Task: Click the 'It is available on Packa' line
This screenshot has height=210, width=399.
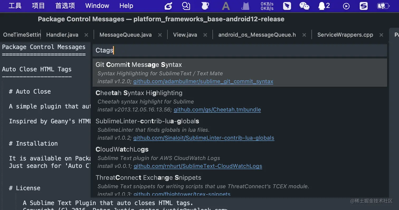Action: tap(50, 158)
